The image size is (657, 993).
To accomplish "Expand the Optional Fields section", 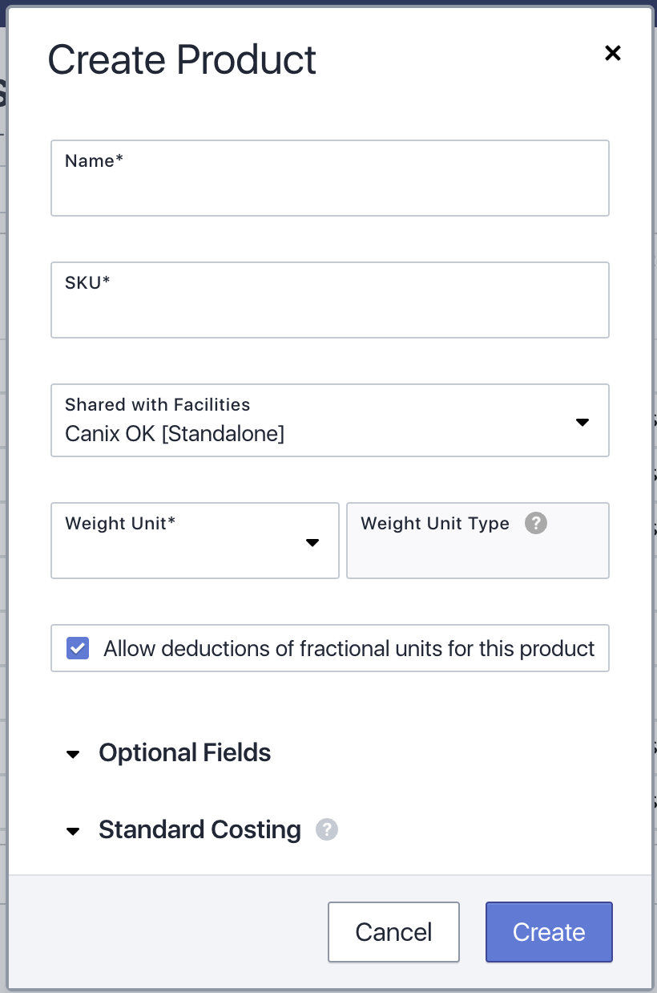I will 185,752.
